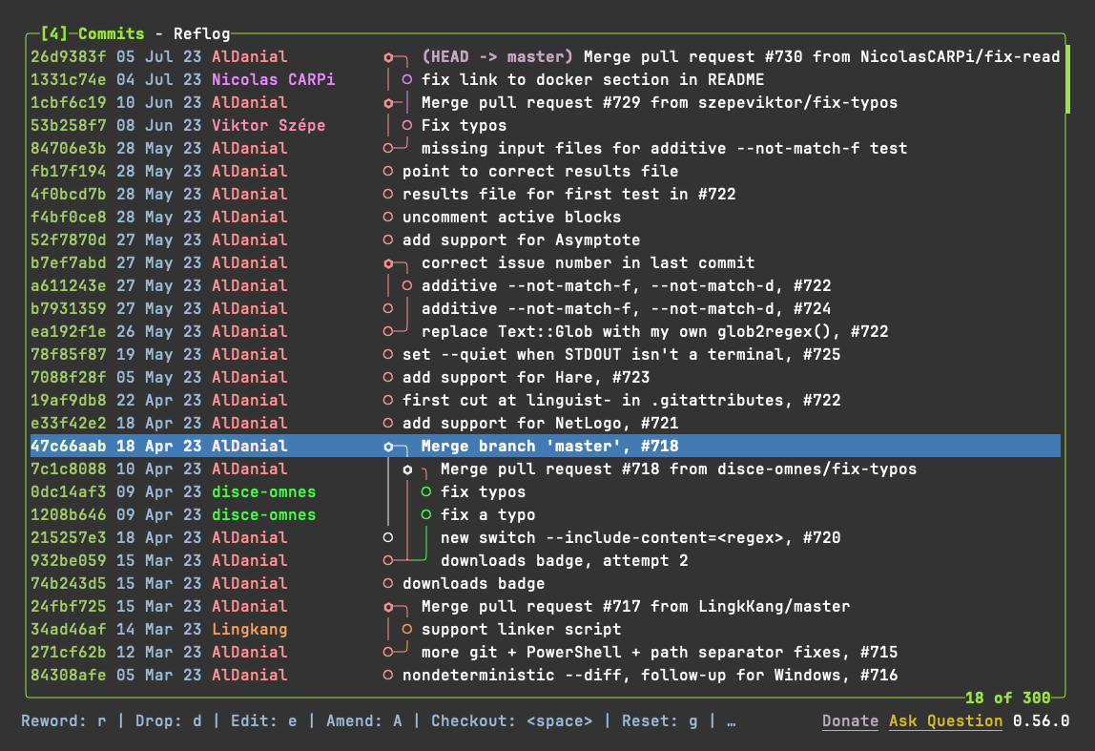
Task: Select commit 1208b646 fix a typo
Action: pyautogui.click(x=546, y=515)
